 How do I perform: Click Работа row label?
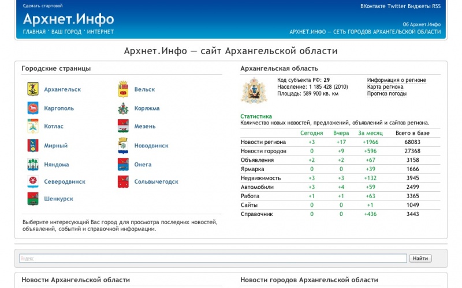(x=250, y=196)
